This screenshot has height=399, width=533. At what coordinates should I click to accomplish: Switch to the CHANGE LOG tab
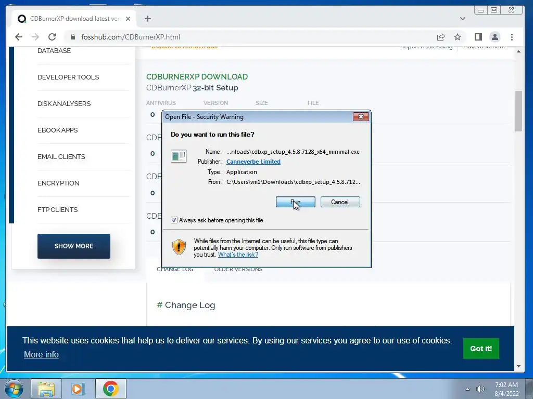pos(175,270)
